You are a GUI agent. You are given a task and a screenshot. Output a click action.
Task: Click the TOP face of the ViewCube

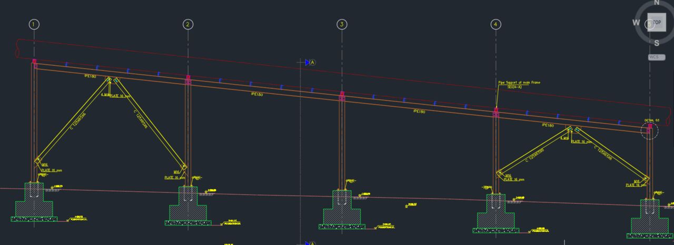pyautogui.click(x=657, y=22)
